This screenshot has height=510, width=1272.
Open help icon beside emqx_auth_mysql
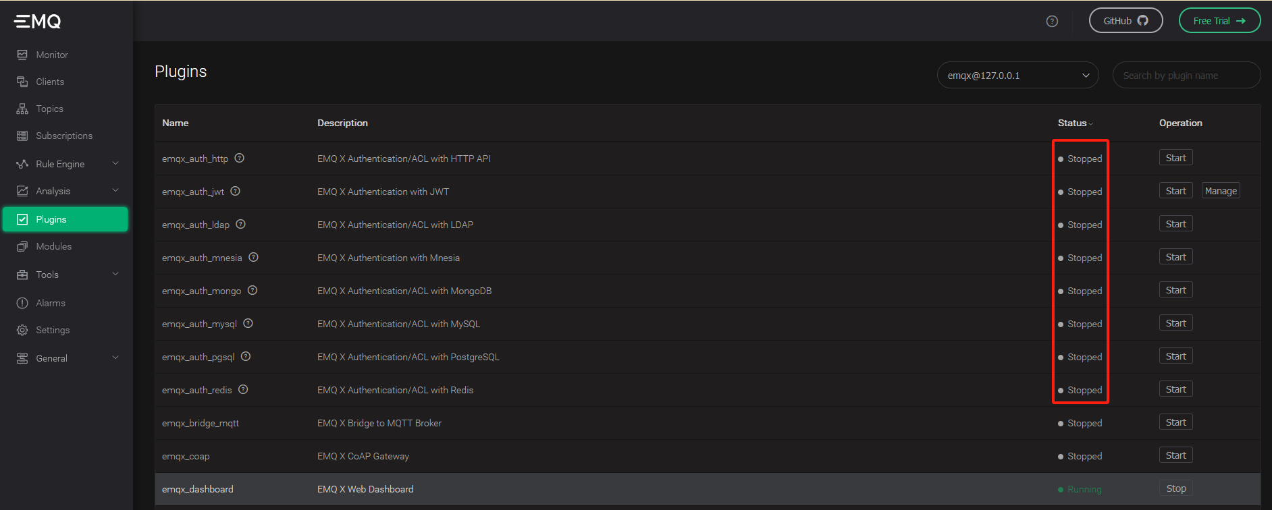pos(248,323)
